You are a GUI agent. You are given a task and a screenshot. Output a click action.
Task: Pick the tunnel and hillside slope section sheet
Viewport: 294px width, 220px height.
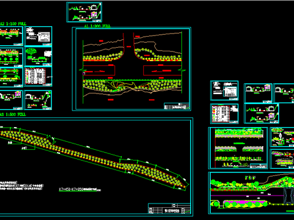point(38,100)
